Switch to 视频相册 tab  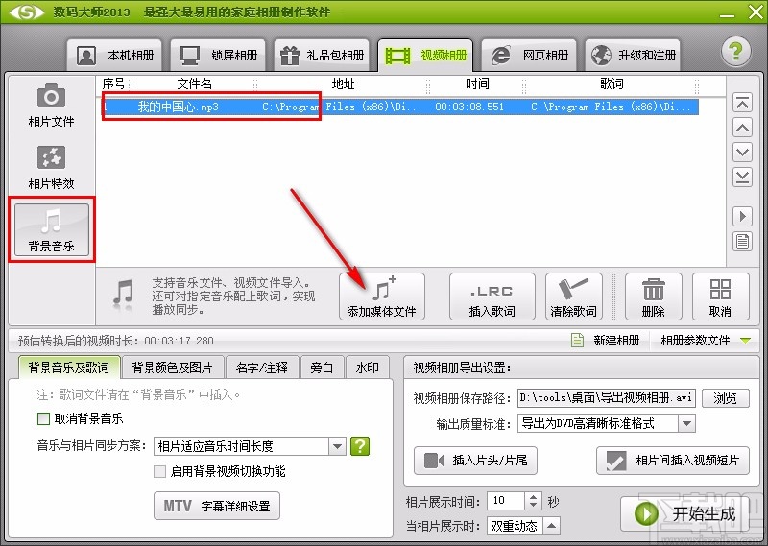[425, 55]
